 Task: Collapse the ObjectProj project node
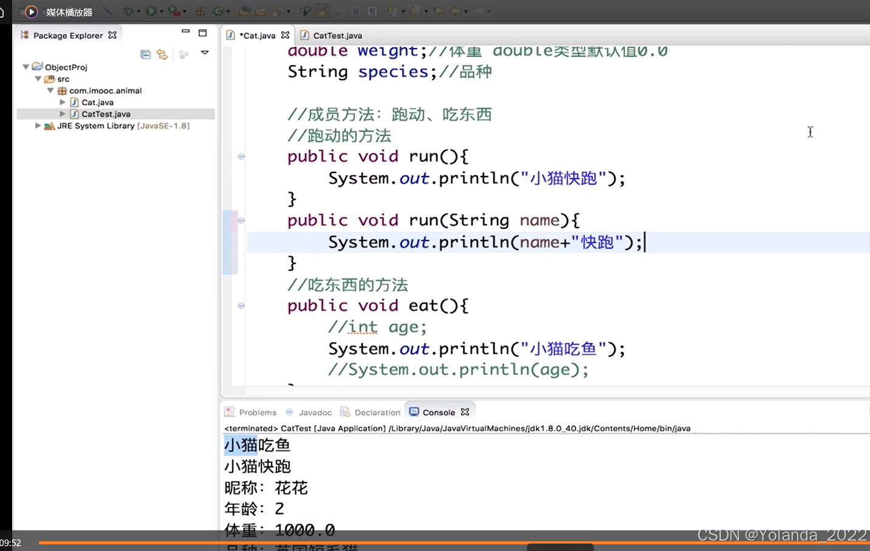point(26,67)
